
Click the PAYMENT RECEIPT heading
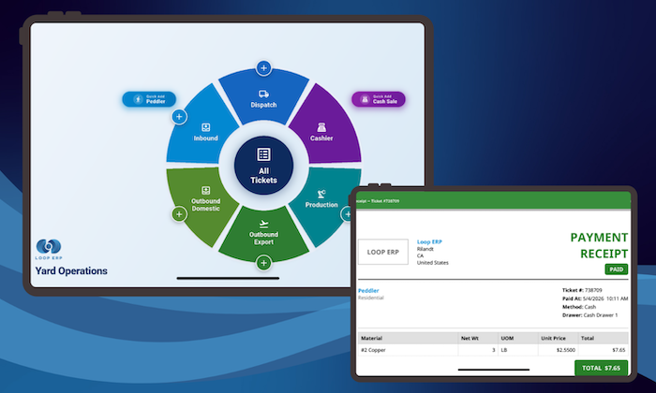coord(599,245)
